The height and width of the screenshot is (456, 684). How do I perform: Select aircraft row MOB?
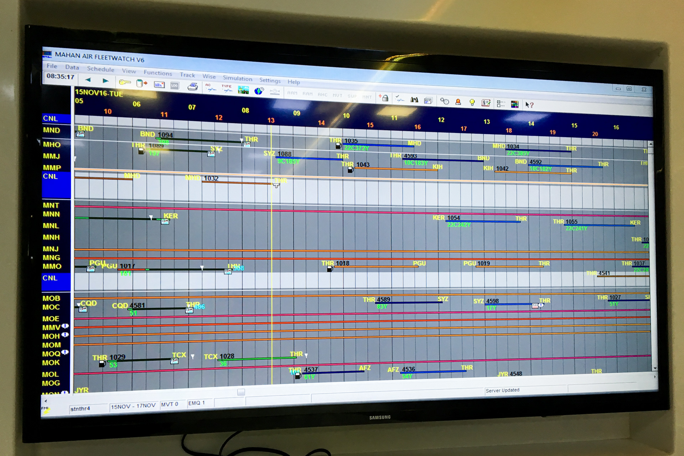(x=51, y=298)
